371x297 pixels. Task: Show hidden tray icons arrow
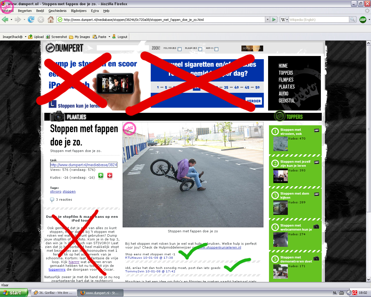(x=349, y=293)
